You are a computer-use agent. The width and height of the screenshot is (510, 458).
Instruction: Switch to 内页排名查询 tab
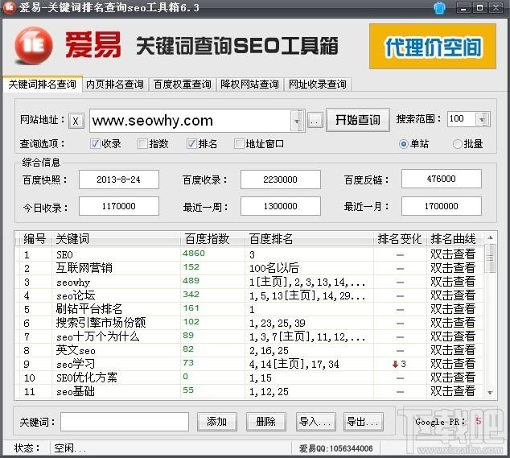coord(115,85)
